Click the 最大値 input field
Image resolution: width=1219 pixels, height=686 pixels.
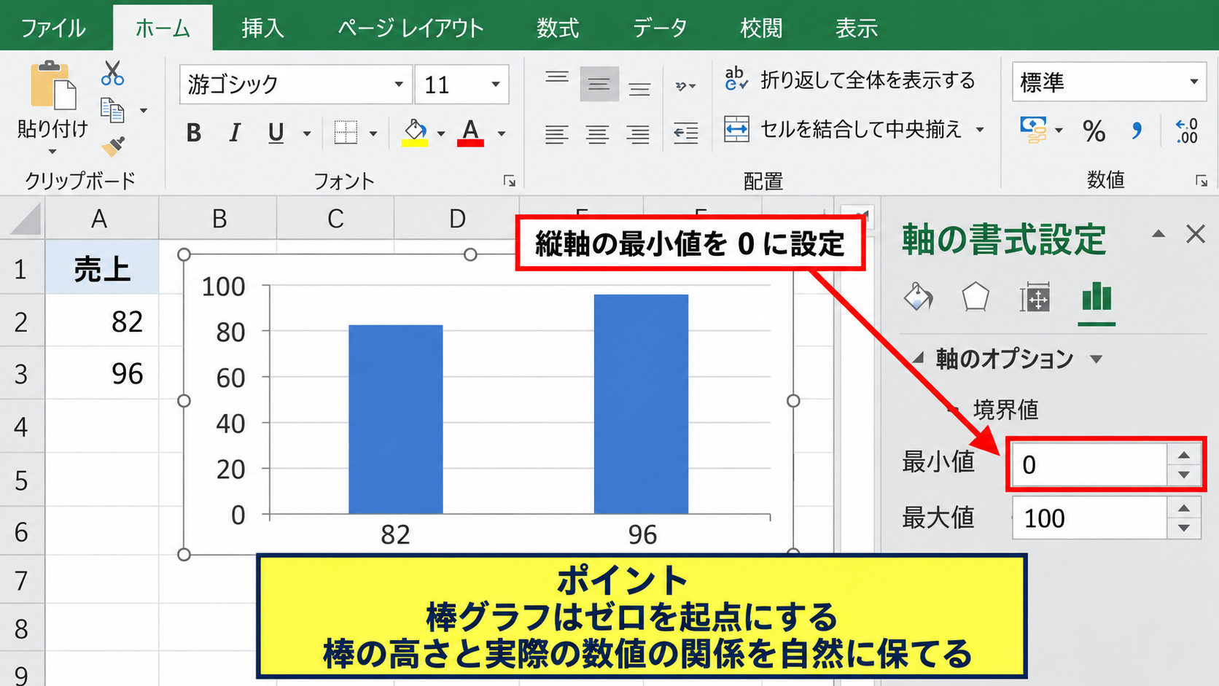coord(1091,518)
